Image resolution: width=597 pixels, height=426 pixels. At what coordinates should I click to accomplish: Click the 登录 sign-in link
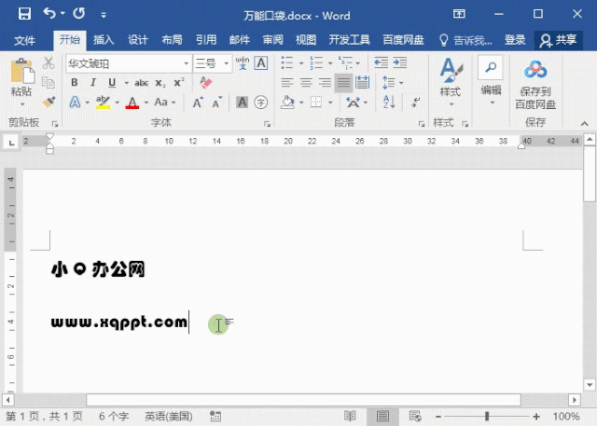[x=514, y=40]
